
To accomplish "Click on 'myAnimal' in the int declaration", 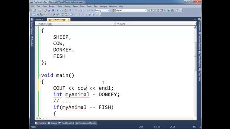I will [77, 95].
